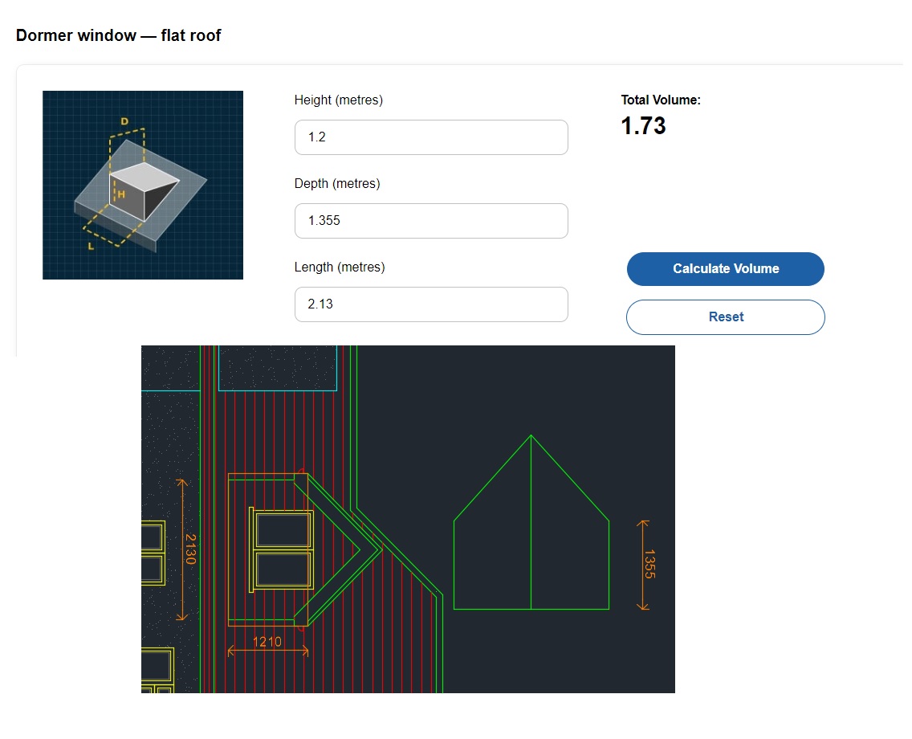Click the 'Height (metres)' label text
Screen dimensions: 912x739
[x=338, y=100]
